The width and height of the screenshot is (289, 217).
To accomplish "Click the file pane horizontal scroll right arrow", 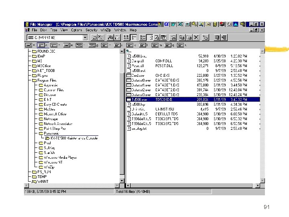I will point(258,185).
